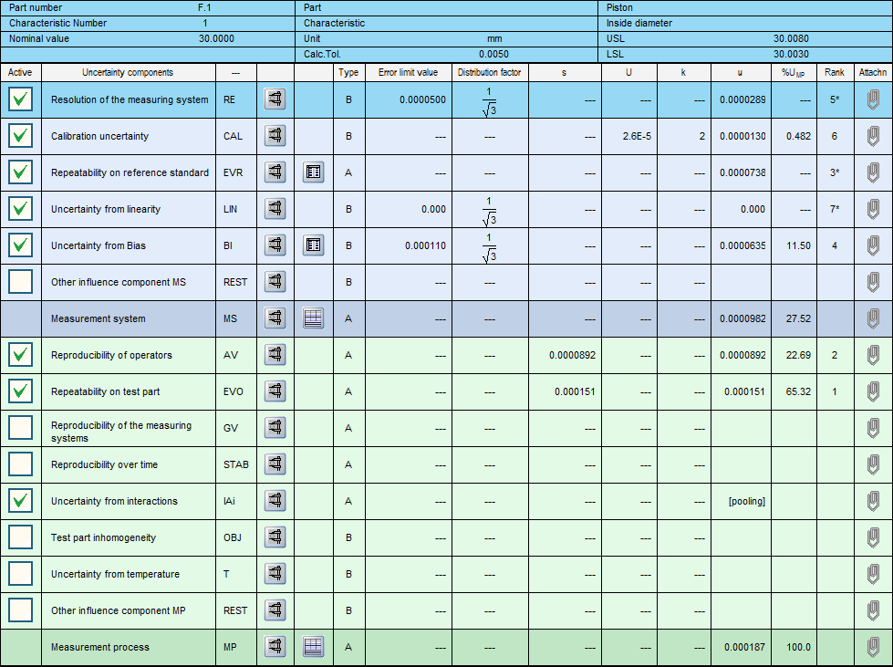Open attachment paperclip for Uncertainty from interactions
Viewport: 893px width, 667px height.
pyautogui.click(x=873, y=501)
